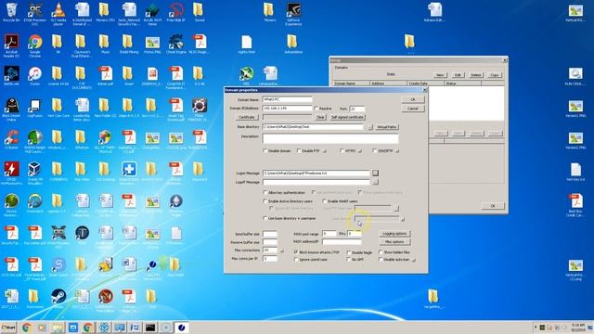The height and width of the screenshot is (334, 594).
Task: Click the Certificate button
Action: click(247, 118)
